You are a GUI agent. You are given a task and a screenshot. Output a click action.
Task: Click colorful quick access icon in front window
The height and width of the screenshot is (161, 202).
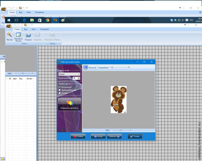[x=26, y=25]
